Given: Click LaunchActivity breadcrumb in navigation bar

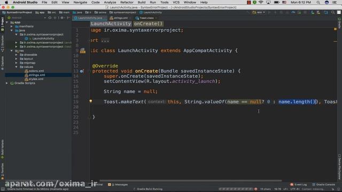Looking at the screenshot, I should click(x=151, y=12).
